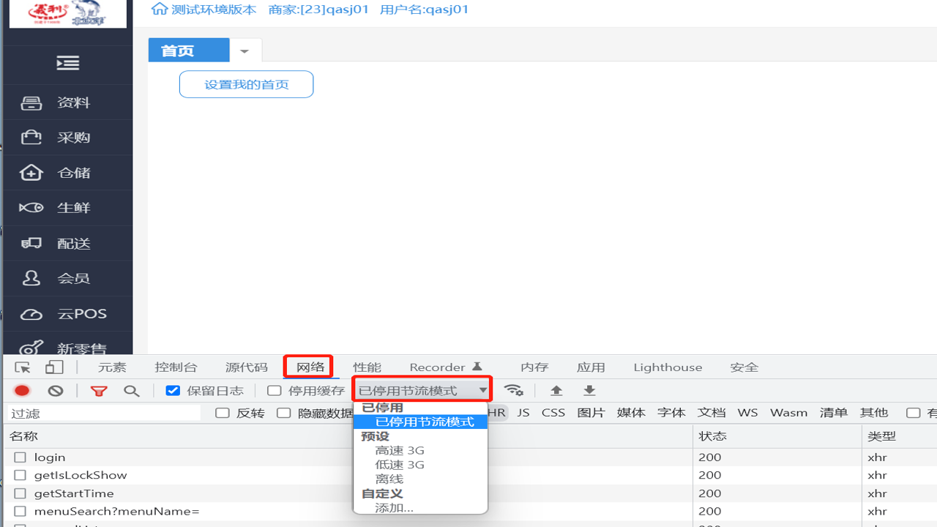
Task: Open the network search magnifier
Action: coord(132,391)
